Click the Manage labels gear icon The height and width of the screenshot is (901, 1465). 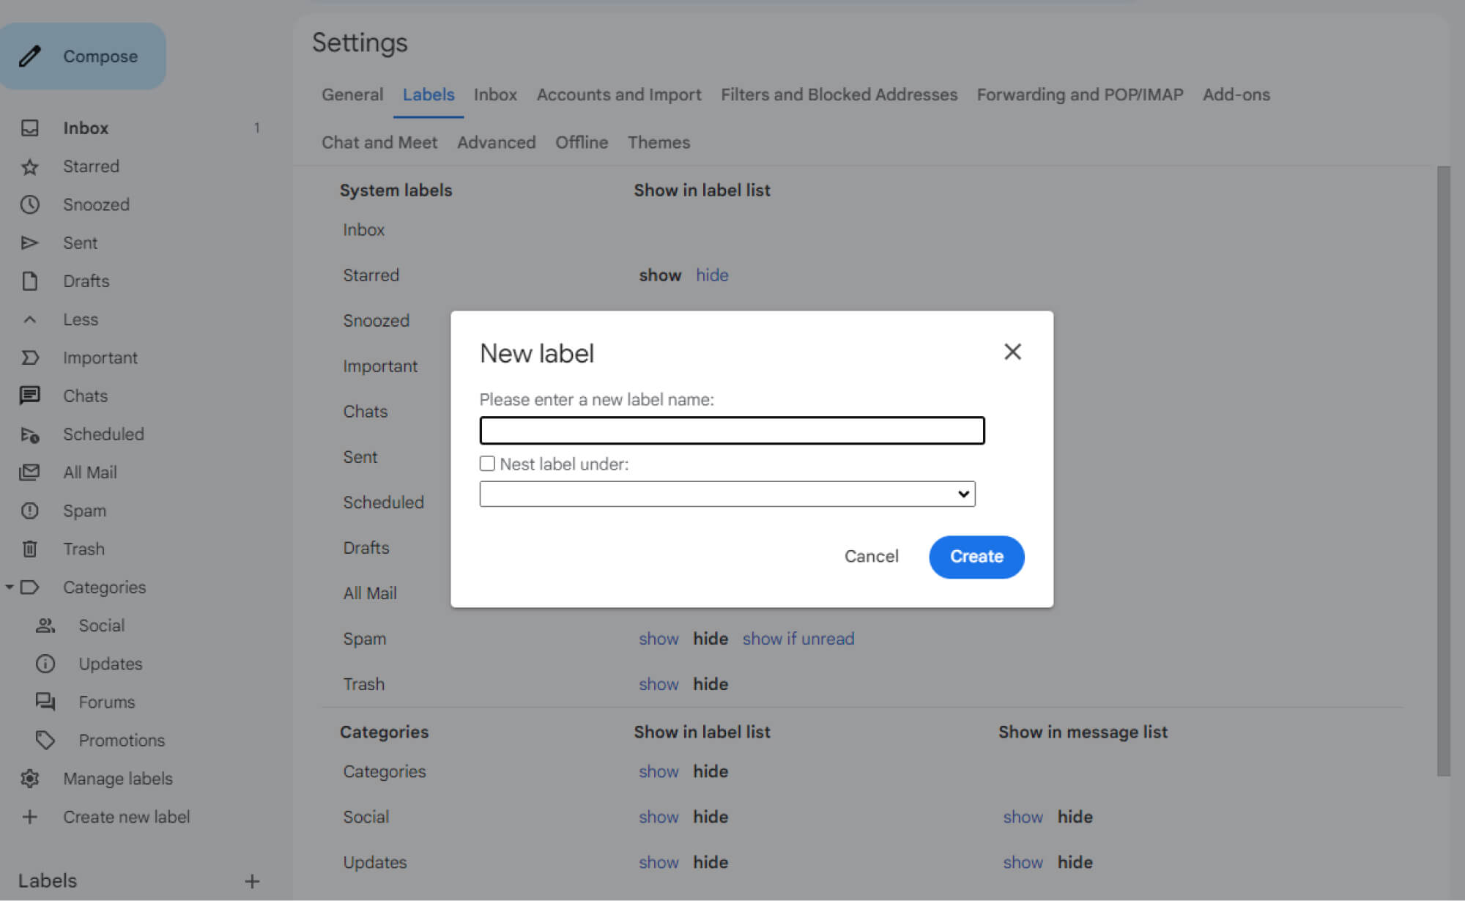point(29,778)
